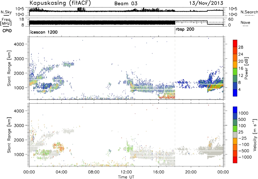Viewport: 258px width, 179px height.
Task: Click the 'Kapuskasing (fitACF)' title text
Action: coord(60,3)
